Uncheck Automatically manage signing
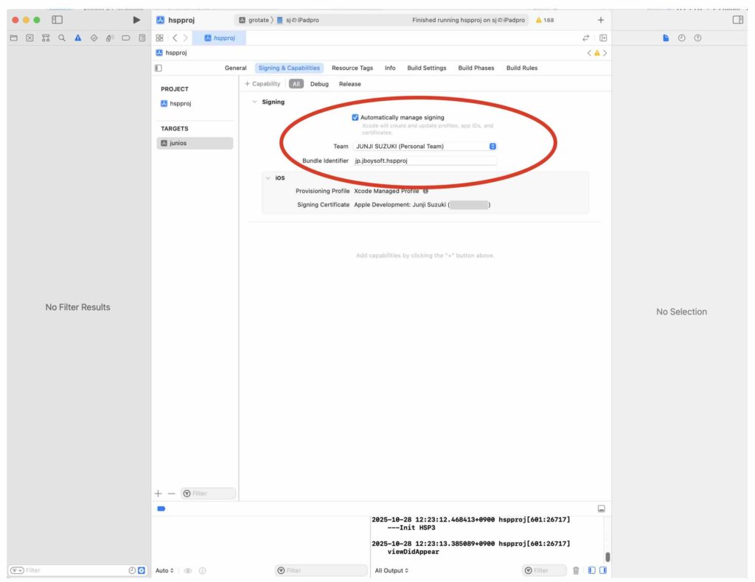The width and height of the screenshot is (755, 582). click(355, 117)
